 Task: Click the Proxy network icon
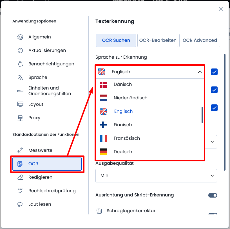[x=20, y=118]
